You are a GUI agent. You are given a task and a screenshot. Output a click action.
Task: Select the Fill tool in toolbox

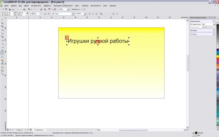2,70
